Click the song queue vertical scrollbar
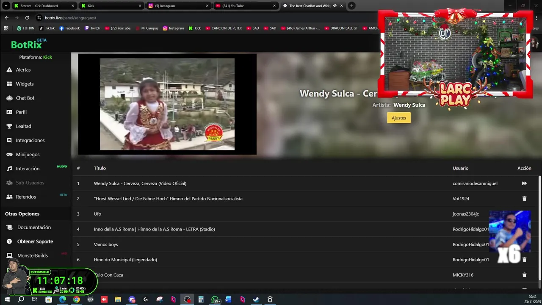Image resolution: width=542 pixels, height=305 pixels. coord(539,229)
